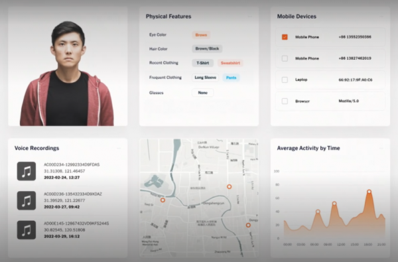Screen dimensions: 398x262
Task: Open Mobile Devices panel options menu
Action: tap(381, 17)
